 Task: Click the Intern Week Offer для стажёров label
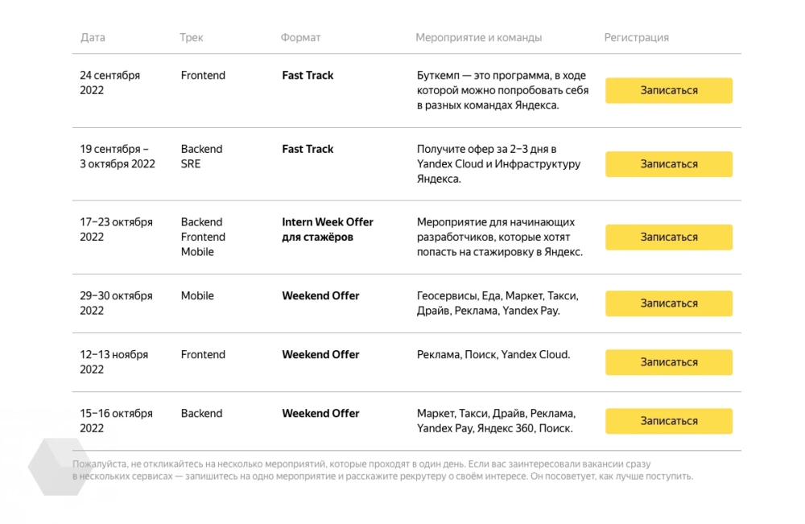327,229
